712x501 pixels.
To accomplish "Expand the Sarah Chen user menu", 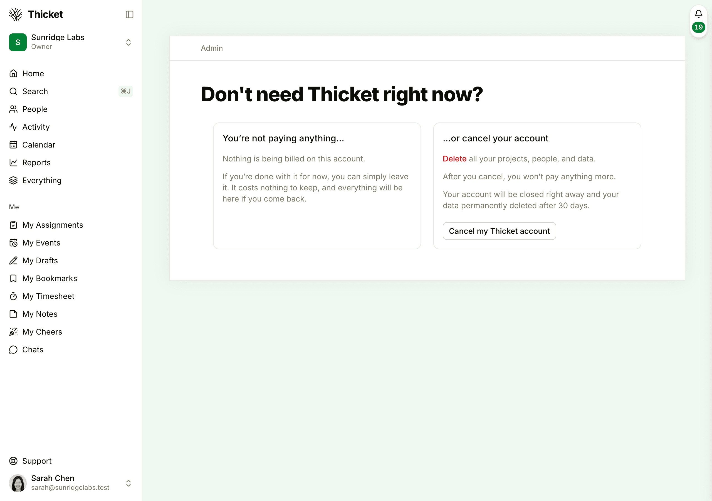I will tap(128, 483).
